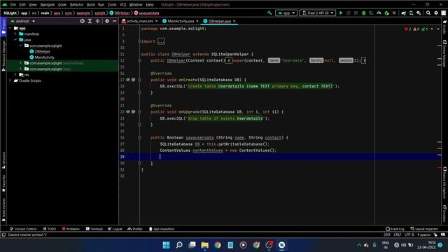
Task: Open Chrome from the Windows taskbar
Action: 218,245
